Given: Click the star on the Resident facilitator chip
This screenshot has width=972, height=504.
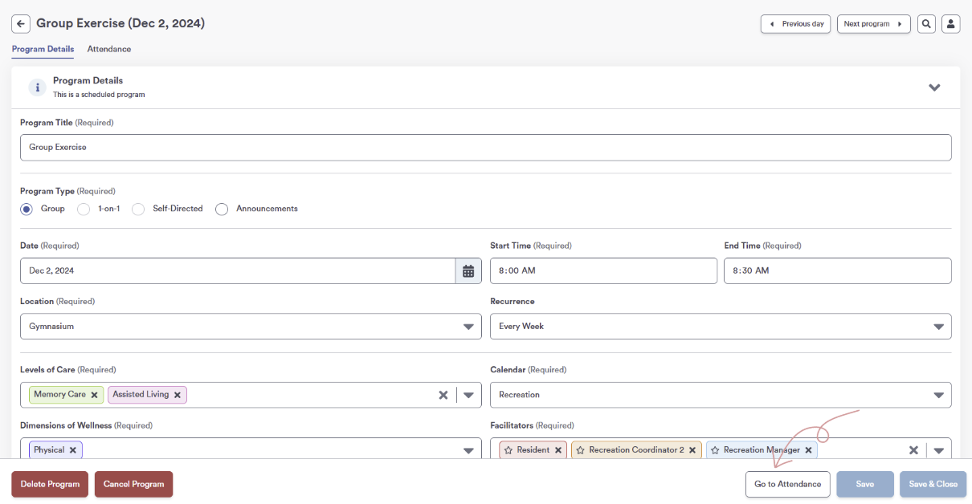Looking at the screenshot, I should 508,449.
